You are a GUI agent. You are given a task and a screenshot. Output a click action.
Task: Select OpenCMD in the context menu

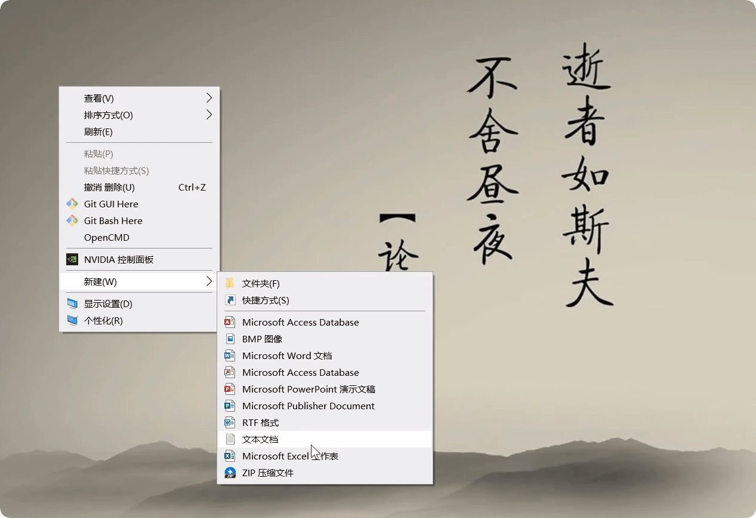(107, 237)
